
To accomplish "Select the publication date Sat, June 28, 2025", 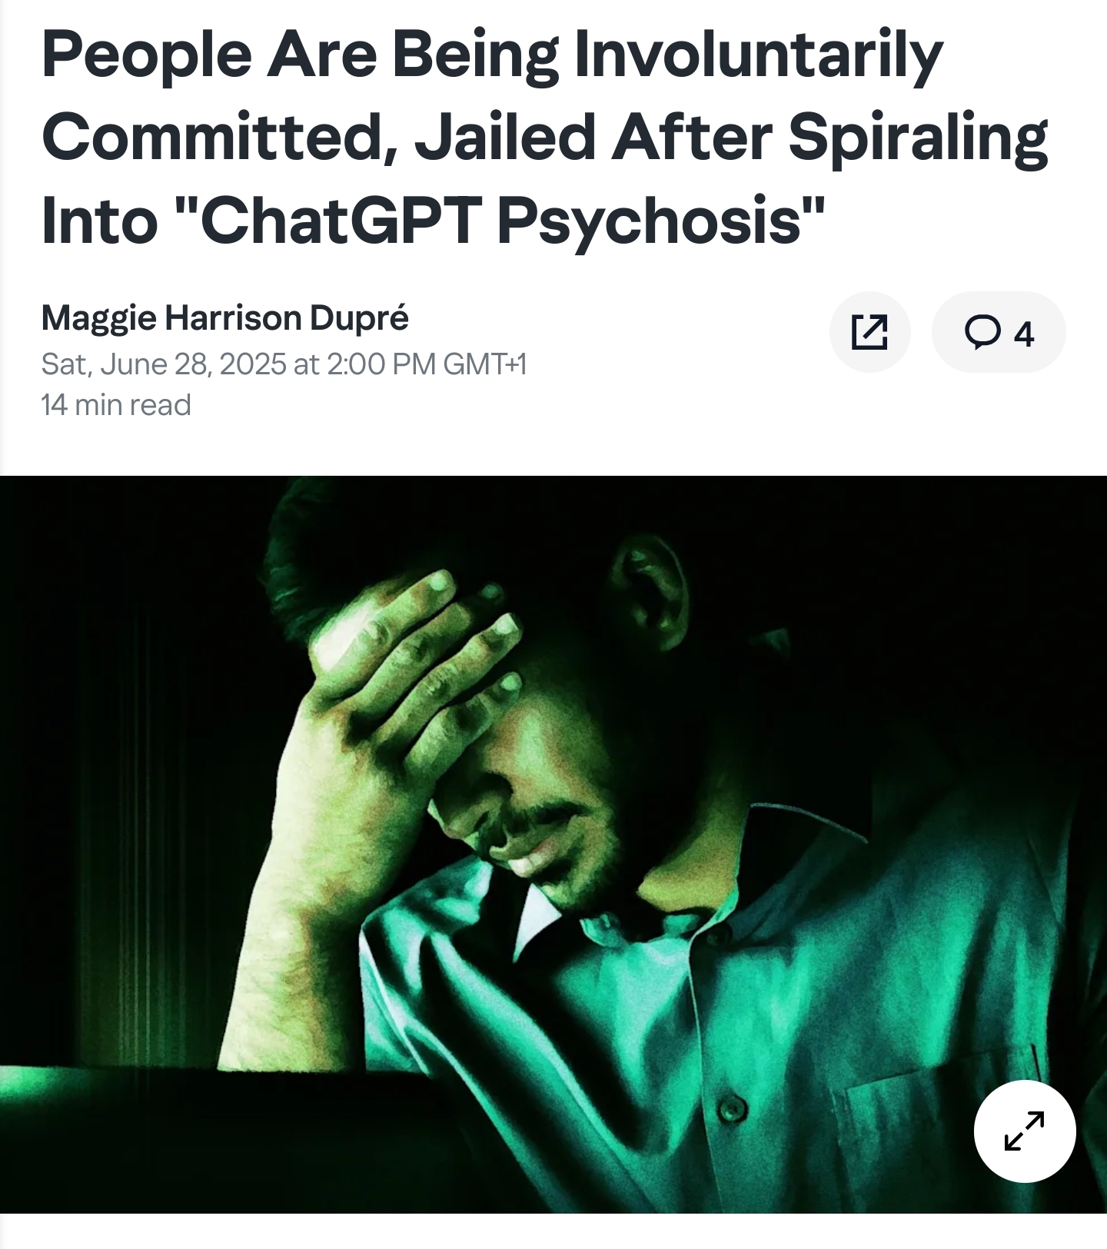I will click(x=164, y=364).
